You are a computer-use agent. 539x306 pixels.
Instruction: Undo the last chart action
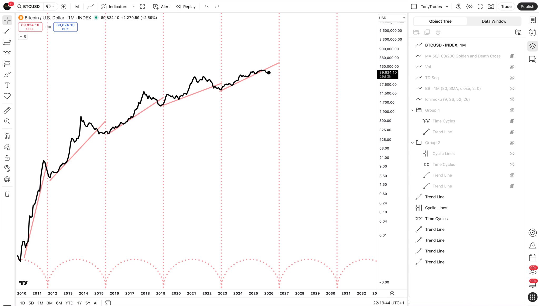click(206, 7)
